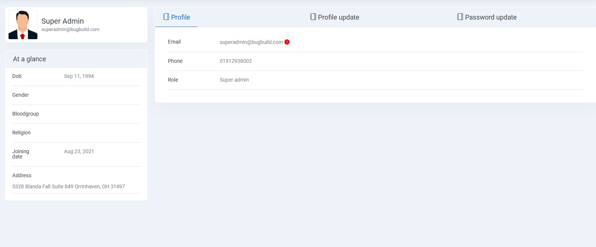The width and height of the screenshot is (596, 247).
Task: Click the notebook icon beside Profile update
Action: [x=313, y=17]
